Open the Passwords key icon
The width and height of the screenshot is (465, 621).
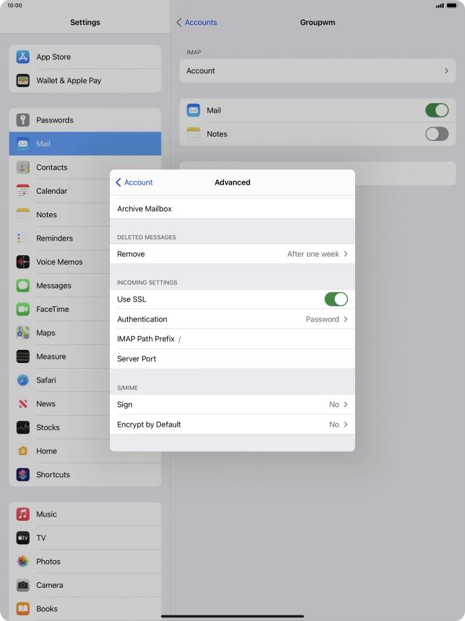point(23,120)
